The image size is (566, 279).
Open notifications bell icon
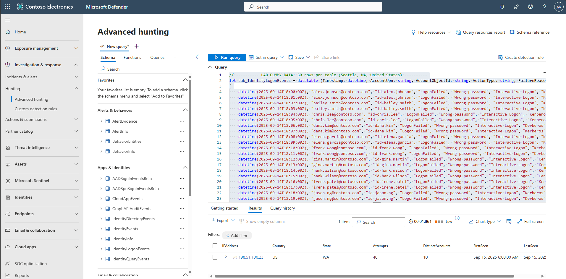(x=502, y=7)
